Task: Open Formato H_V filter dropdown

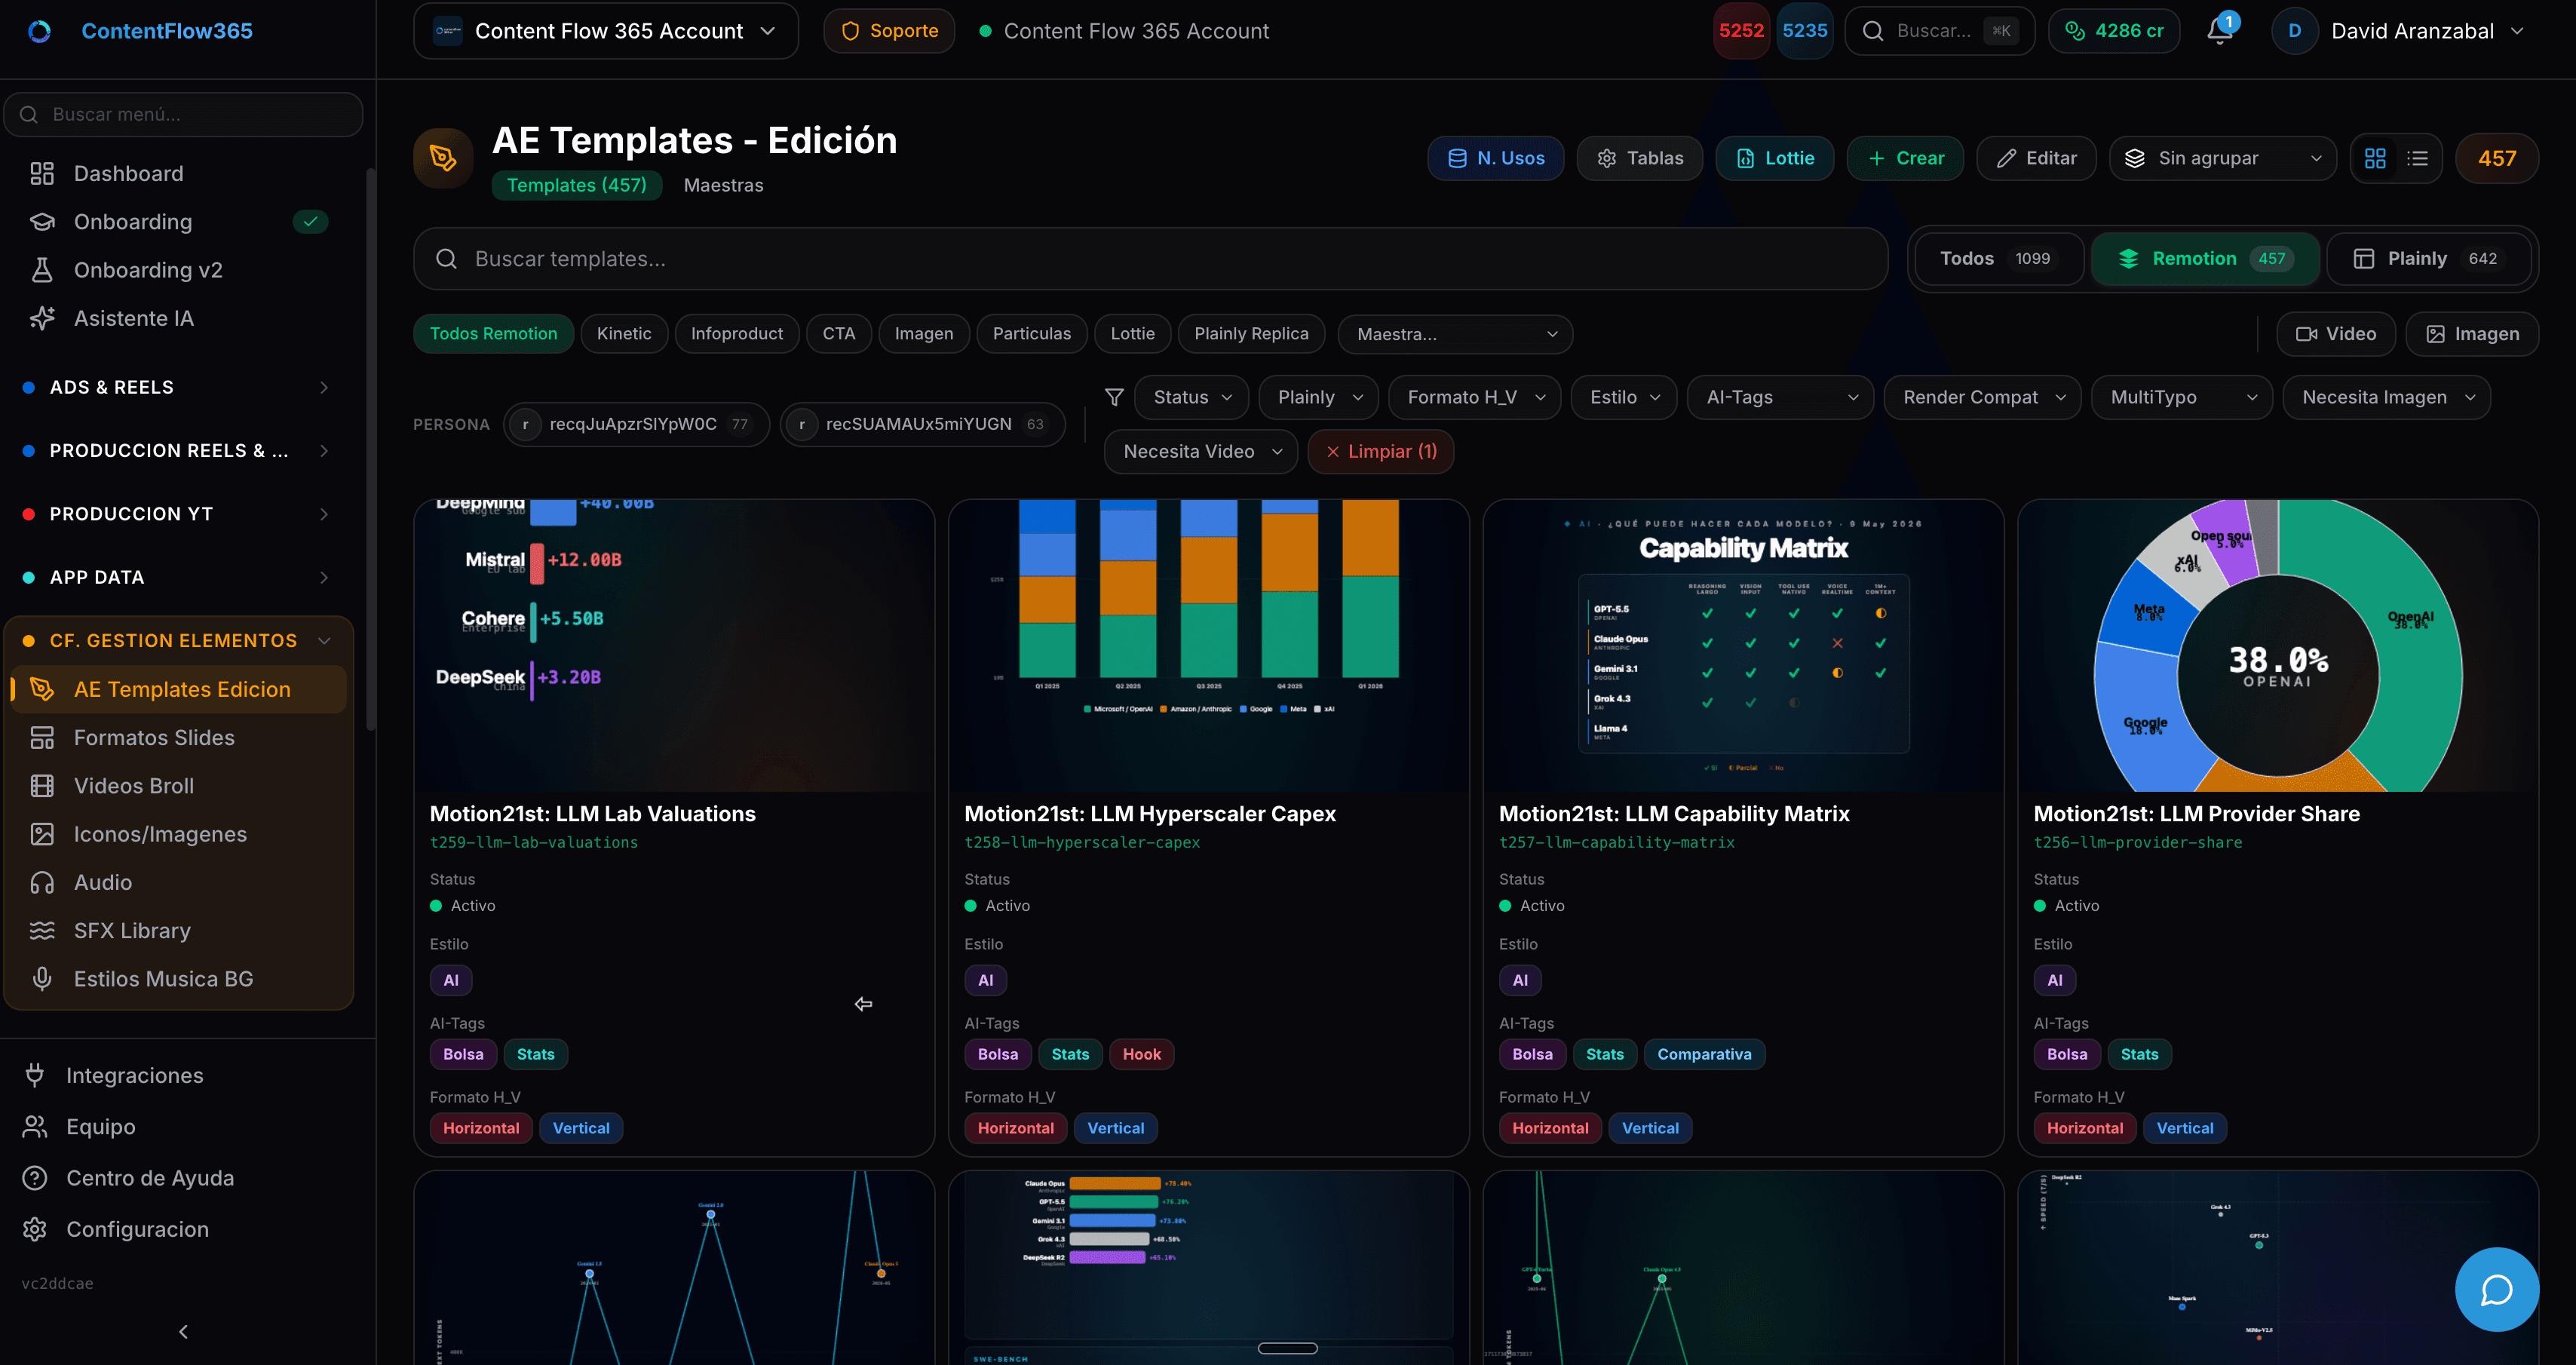Action: [1475, 397]
